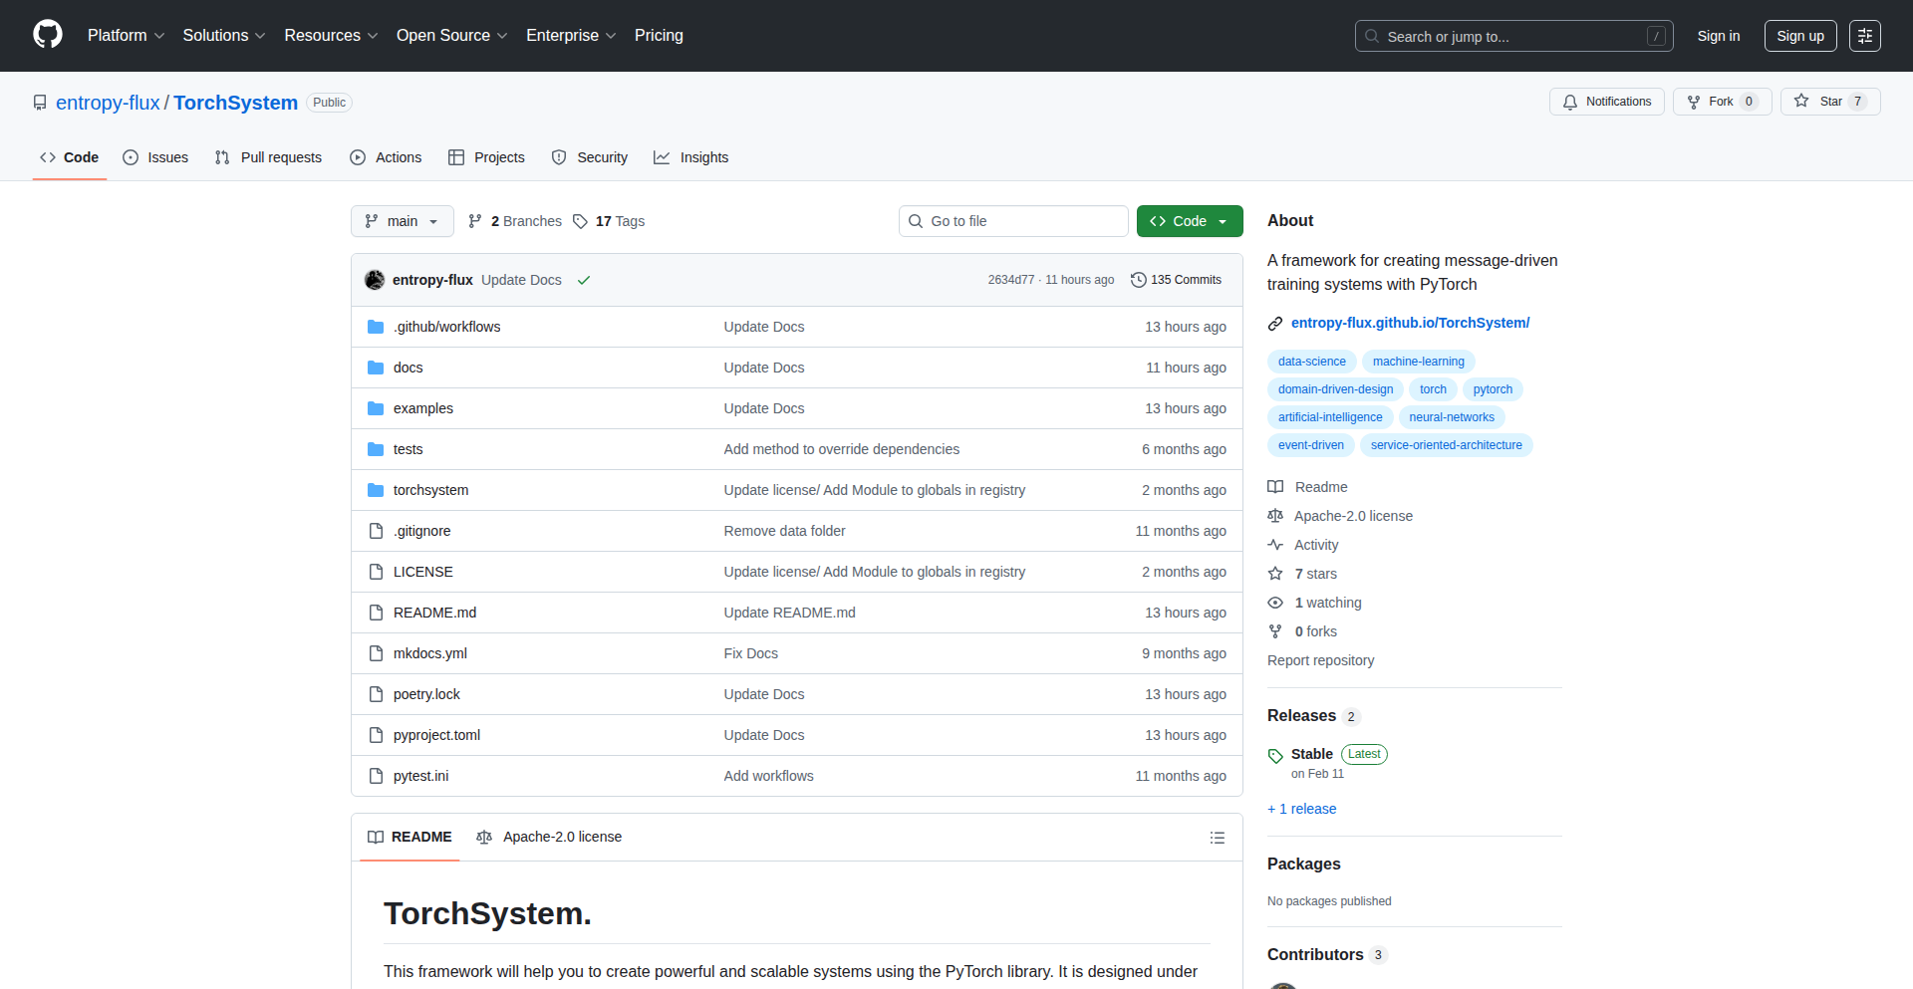Toggle Notifications for this repository
1913x989 pixels.
click(1606, 102)
